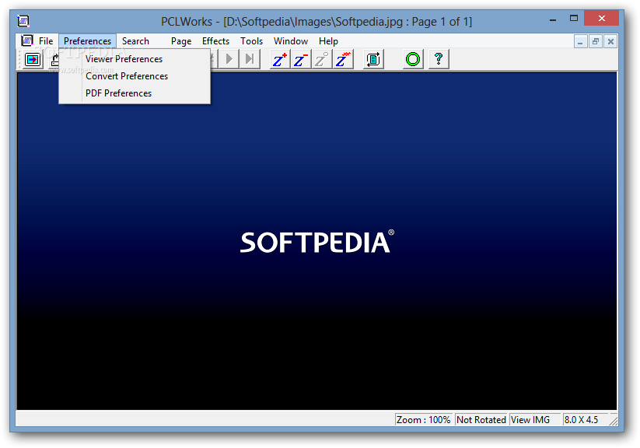Close the inner document window
Viewport: 640px width, 448px height.
(x=610, y=42)
